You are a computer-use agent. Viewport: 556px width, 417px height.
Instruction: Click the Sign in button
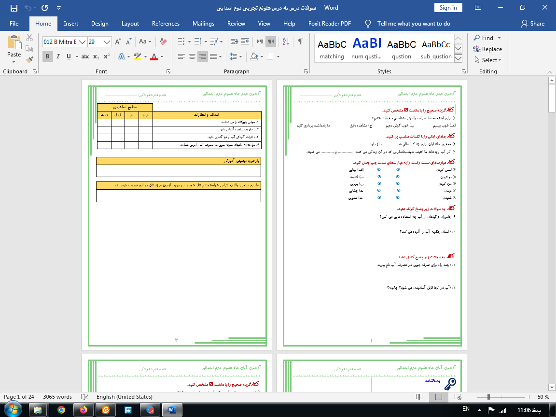point(448,8)
